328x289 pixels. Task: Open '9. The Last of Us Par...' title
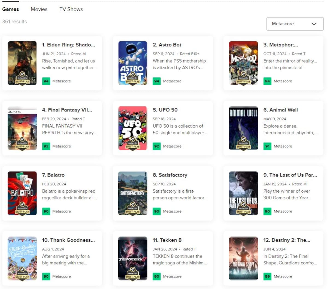290,175
